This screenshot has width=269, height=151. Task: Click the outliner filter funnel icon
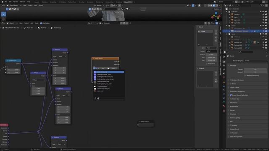click(261, 5)
